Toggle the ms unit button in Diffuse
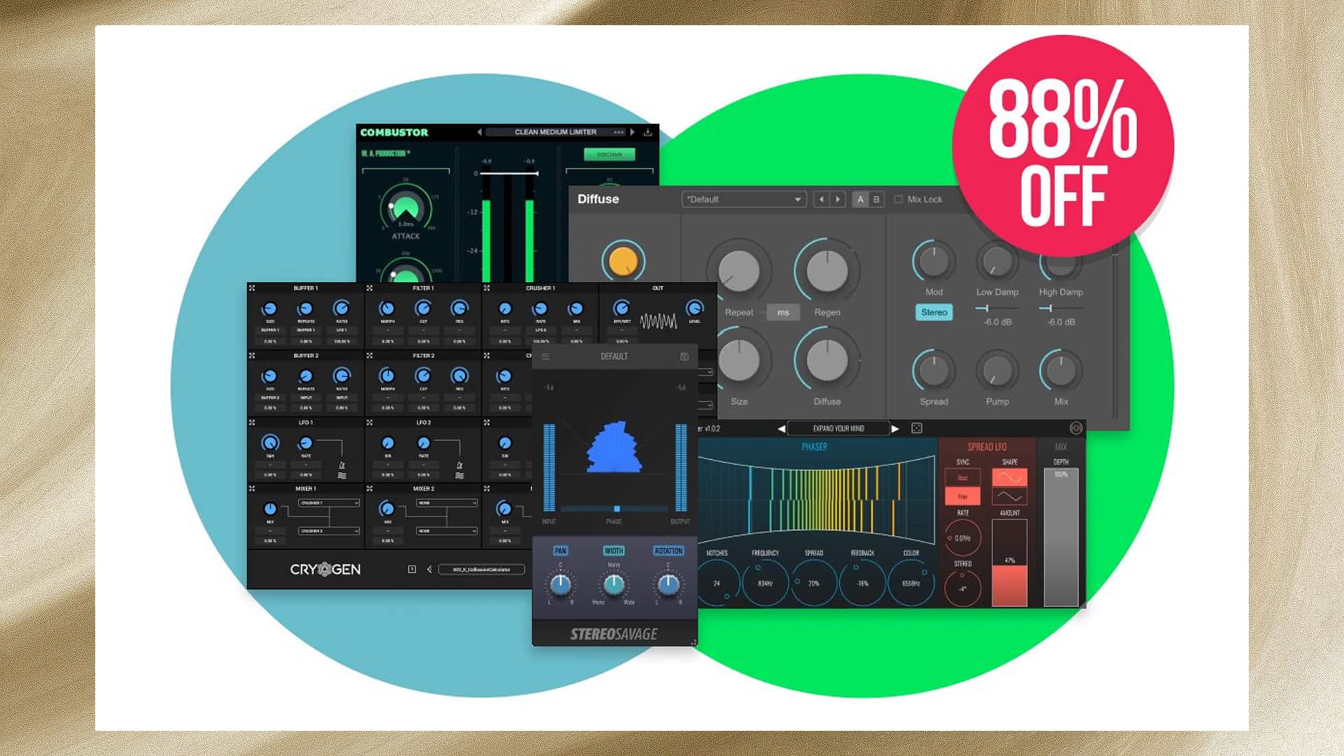Viewport: 1344px width, 756px height. pyautogui.click(x=783, y=312)
